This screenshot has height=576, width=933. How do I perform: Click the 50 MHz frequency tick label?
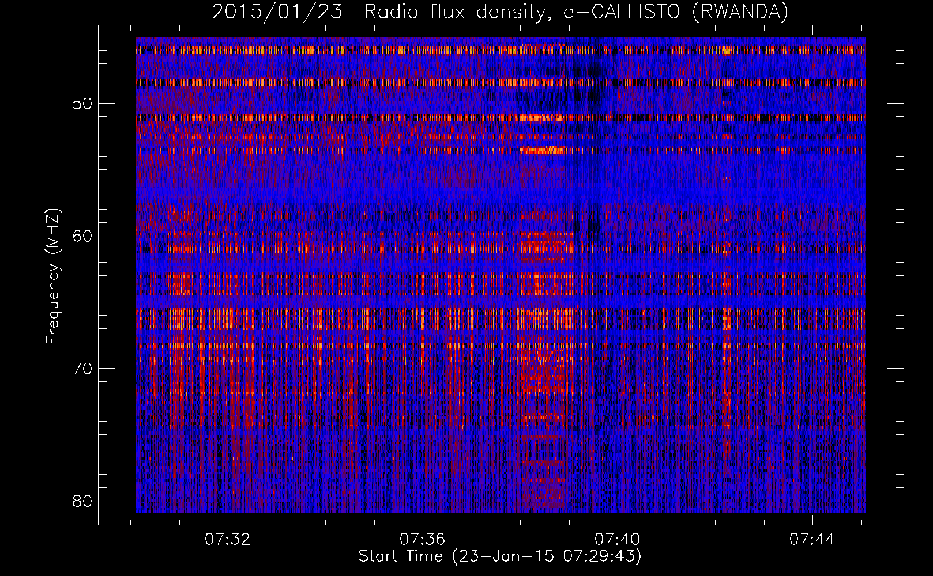pos(83,104)
